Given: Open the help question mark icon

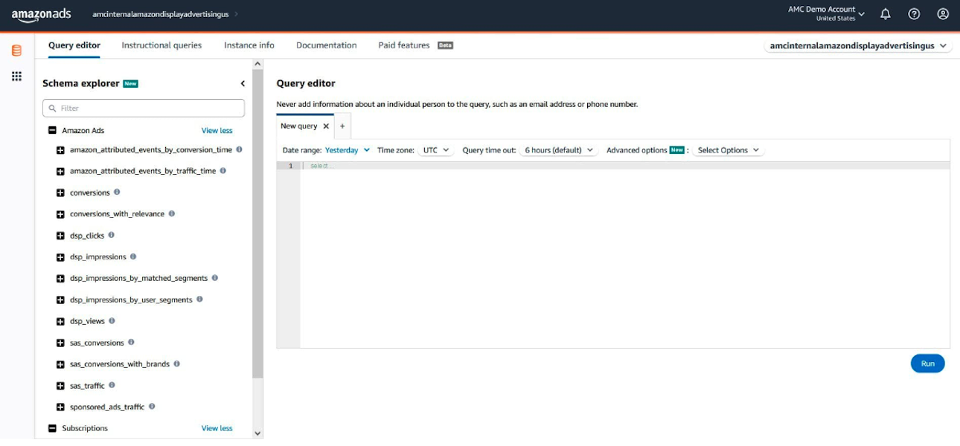Looking at the screenshot, I should (914, 14).
